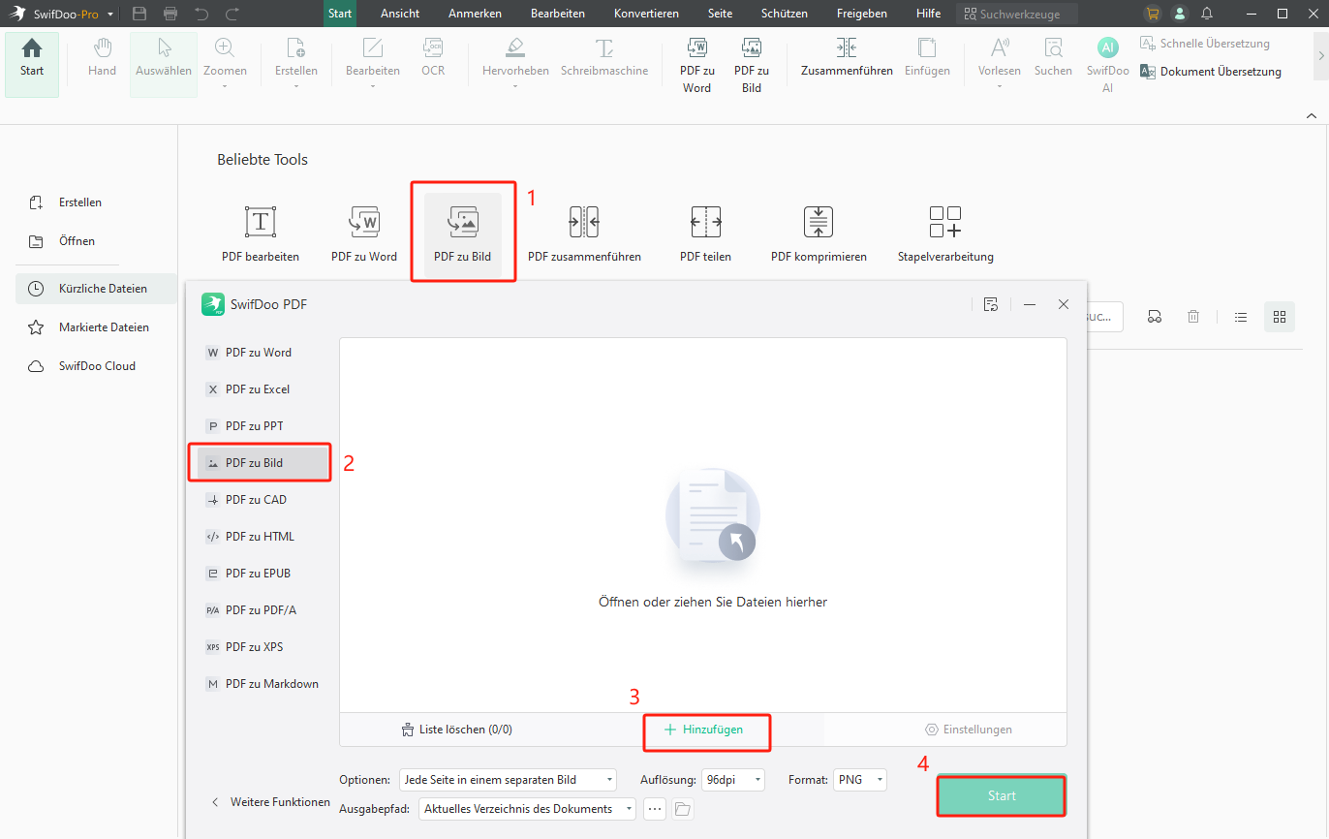Select PDF zu Markdown in dialog list
The width and height of the screenshot is (1329, 839).
pos(264,684)
